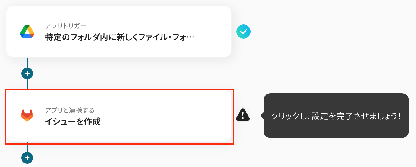Viewport: 416px width, 167px height.
Task: Click the アプリトリガー label
Action: pos(66,26)
